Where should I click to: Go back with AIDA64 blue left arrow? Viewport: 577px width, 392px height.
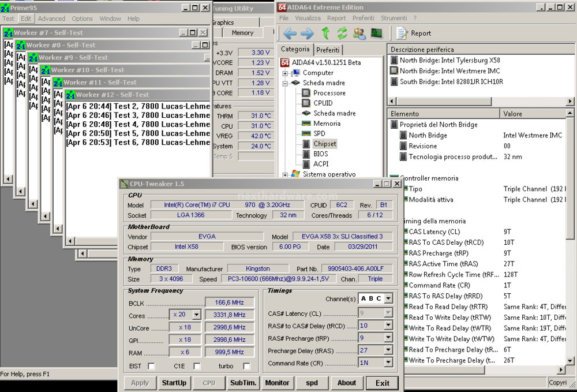point(290,33)
